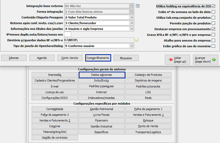Toggle Utiliza holding na equivalência de EDI

[214, 6]
